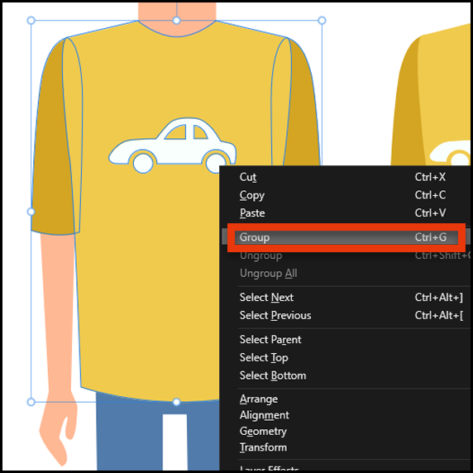Click the blue trousers shape
Screen dimensions: 473x473
pos(130,437)
